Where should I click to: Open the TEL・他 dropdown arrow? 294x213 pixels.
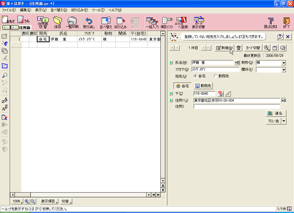tap(284, 121)
